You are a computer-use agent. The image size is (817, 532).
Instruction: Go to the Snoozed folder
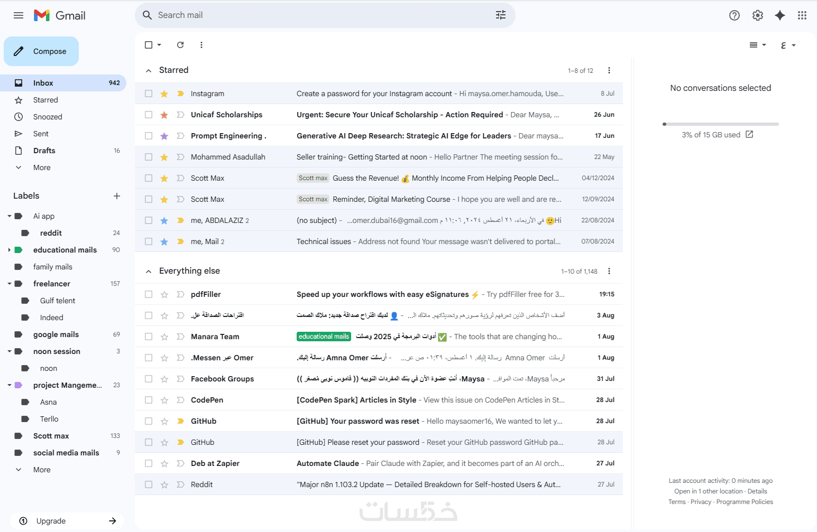[48, 117]
